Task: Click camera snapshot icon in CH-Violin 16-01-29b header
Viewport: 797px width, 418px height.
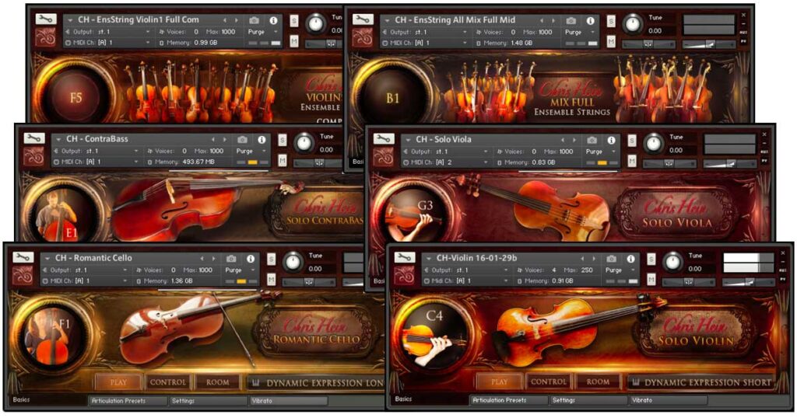Action: [x=612, y=258]
